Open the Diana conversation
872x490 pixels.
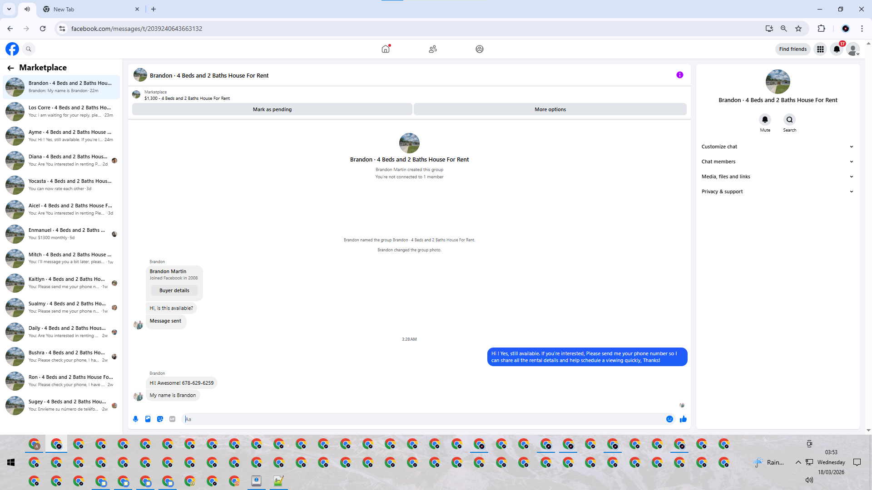tap(61, 160)
